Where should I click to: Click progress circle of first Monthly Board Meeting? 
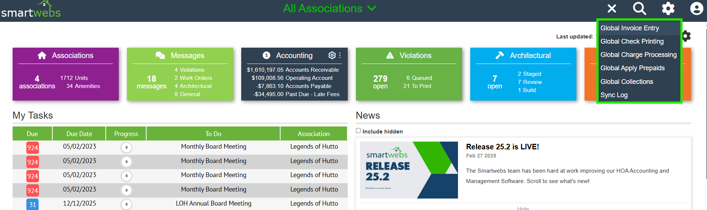point(126,148)
